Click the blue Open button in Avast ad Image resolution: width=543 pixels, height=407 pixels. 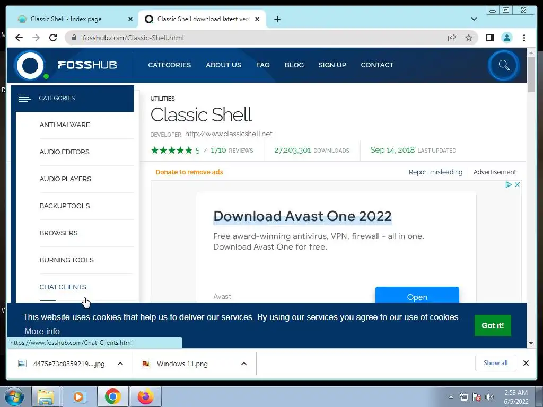click(417, 295)
